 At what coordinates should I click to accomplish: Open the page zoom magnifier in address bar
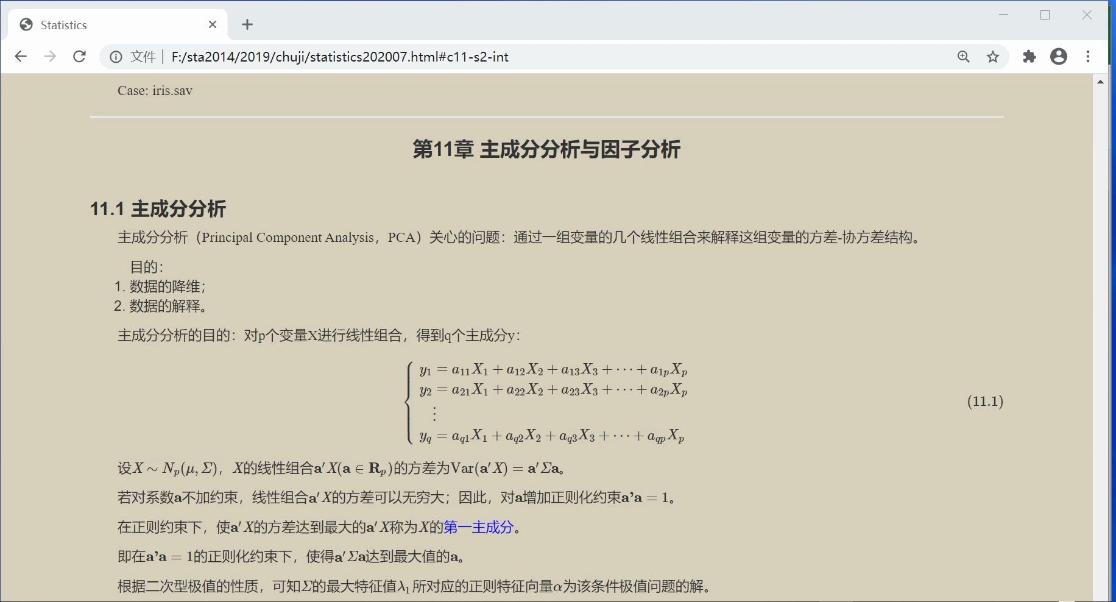[963, 56]
